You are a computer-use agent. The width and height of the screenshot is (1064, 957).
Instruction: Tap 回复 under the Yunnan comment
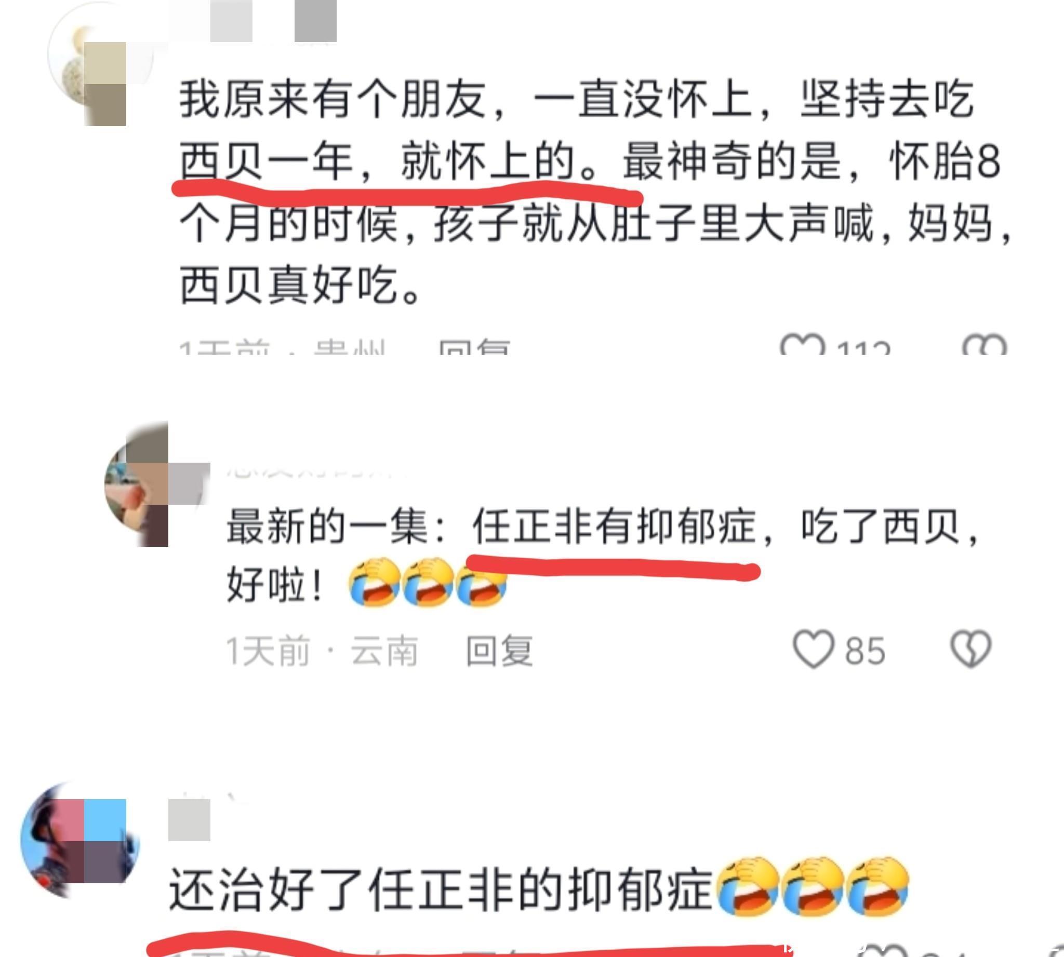[x=499, y=651]
